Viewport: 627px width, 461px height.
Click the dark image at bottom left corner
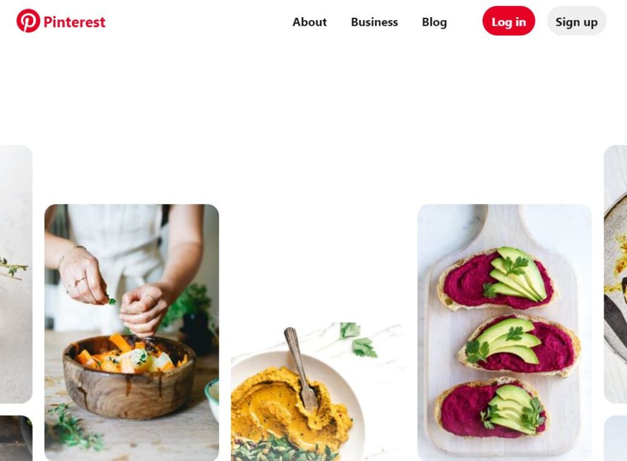coord(16,438)
